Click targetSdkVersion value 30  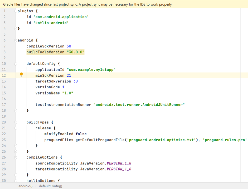click(76, 81)
